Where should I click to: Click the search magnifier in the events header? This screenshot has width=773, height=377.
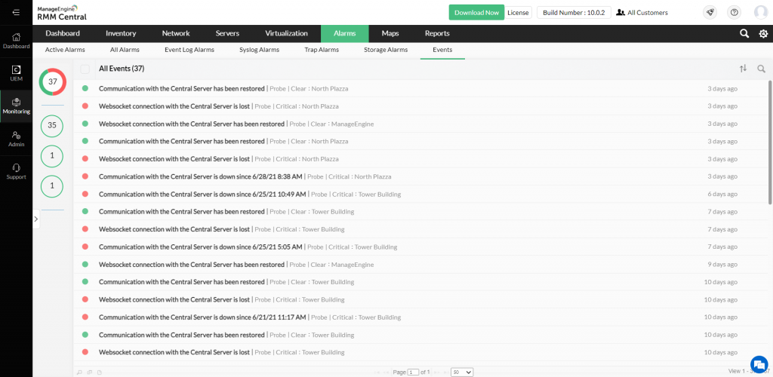761,69
